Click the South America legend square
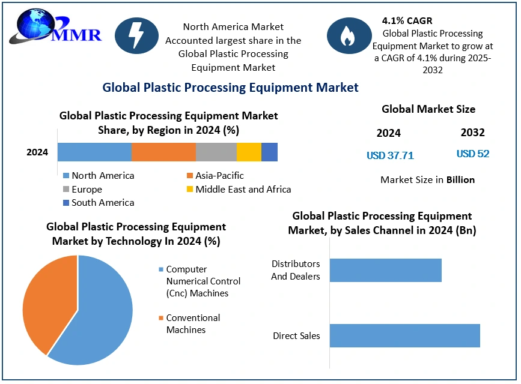The width and height of the screenshot is (521, 384). pyautogui.click(x=66, y=203)
